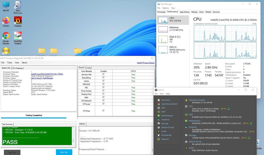This screenshot has width=264, height=155.
Task: Click the Testing Completed progress bar
Action: point(34,118)
